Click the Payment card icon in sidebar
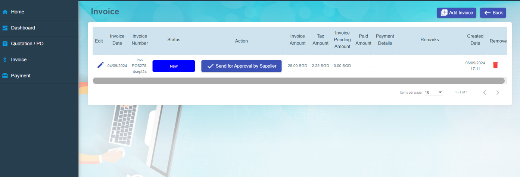The height and width of the screenshot is (177, 520). (x=5, y=76)
